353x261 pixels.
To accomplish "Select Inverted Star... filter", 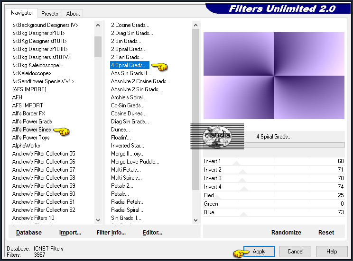I will click(x=128, y=146).
